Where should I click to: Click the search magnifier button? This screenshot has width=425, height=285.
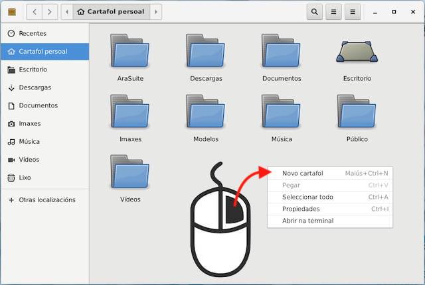[x=315, y=12]
